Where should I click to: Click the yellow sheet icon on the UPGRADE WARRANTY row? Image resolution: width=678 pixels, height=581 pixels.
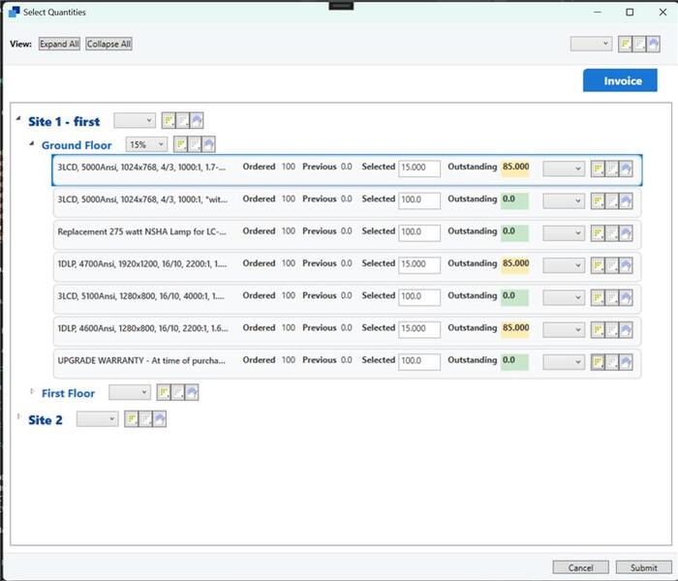[x=598, y=362]
